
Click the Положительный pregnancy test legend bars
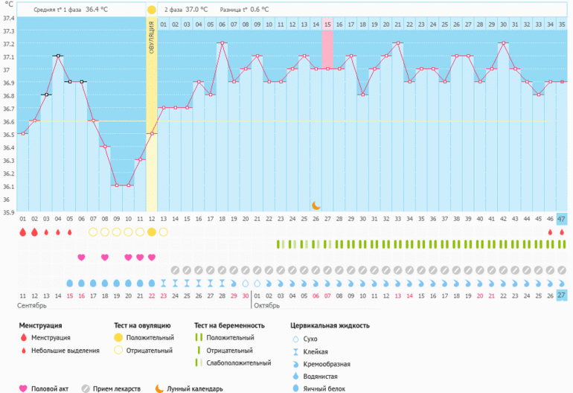(x=199, y=338)
